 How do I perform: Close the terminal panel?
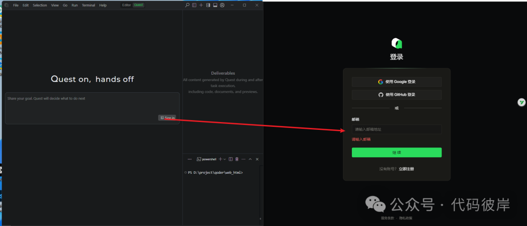[257, 159]
